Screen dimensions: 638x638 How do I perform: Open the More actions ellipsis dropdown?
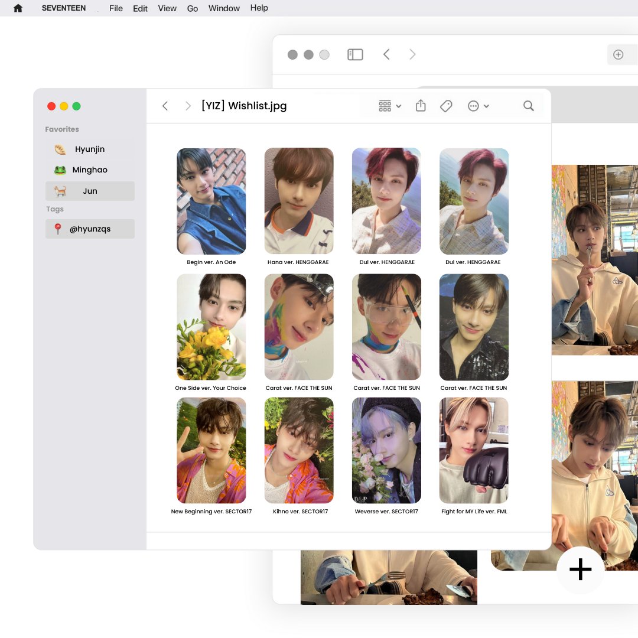[478, 106]
